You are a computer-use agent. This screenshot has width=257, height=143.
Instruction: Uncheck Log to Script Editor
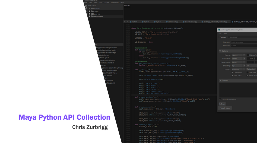tap(220, 99)
